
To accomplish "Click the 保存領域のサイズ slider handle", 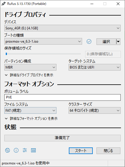I will point(6,54).
